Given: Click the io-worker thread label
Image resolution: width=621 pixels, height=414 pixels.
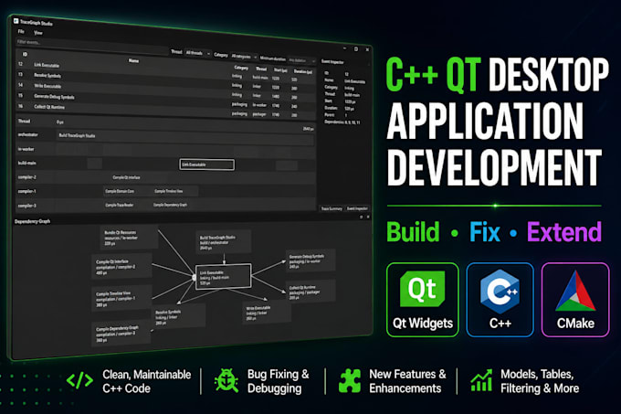Looking at the screenshot, I should pos(26,149).
